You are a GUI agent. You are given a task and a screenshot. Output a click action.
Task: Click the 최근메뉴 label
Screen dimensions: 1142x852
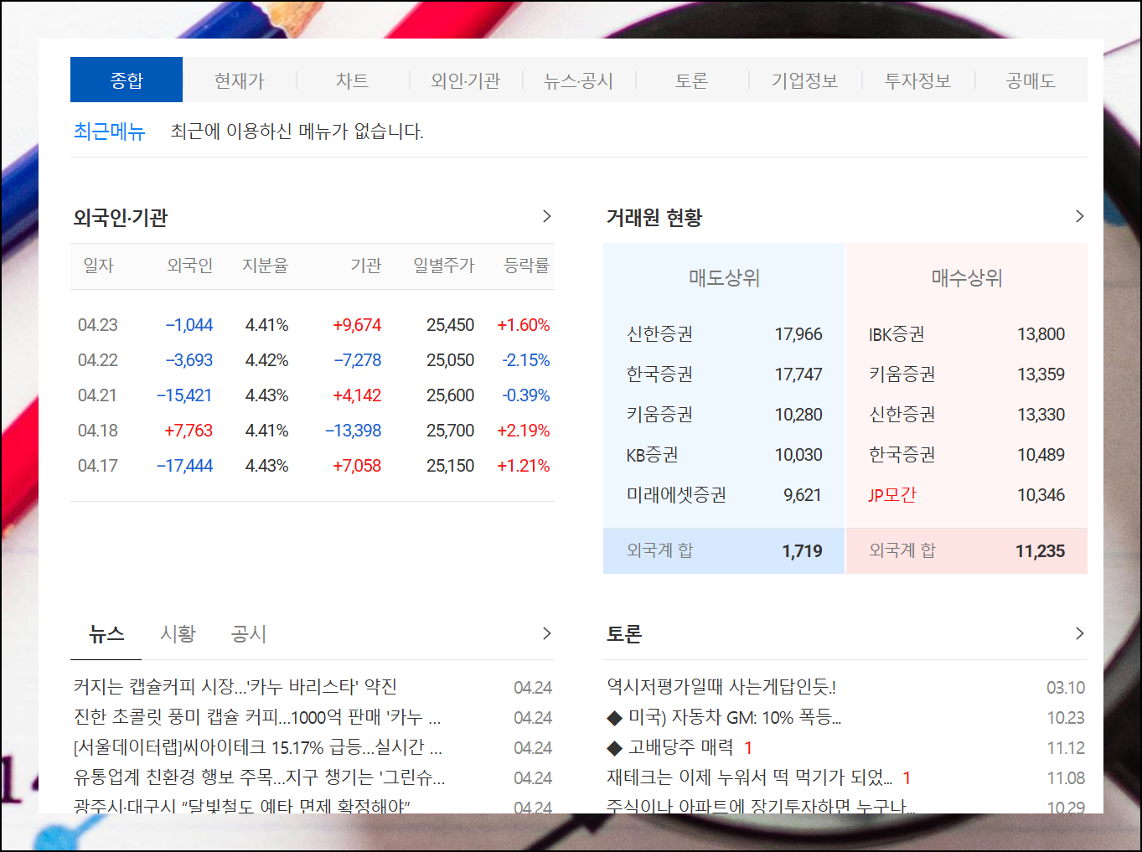110,132
